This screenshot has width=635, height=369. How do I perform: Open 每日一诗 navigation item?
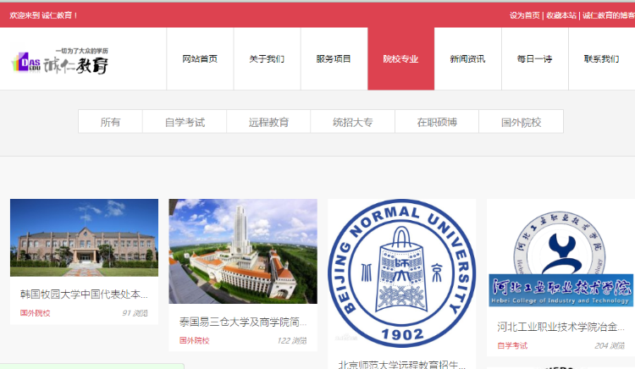(534, 59)
